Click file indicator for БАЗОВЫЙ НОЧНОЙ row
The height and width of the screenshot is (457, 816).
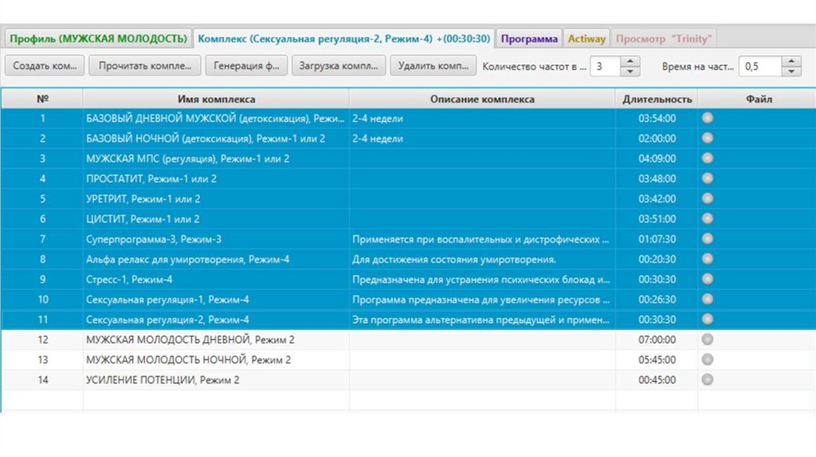708,139
